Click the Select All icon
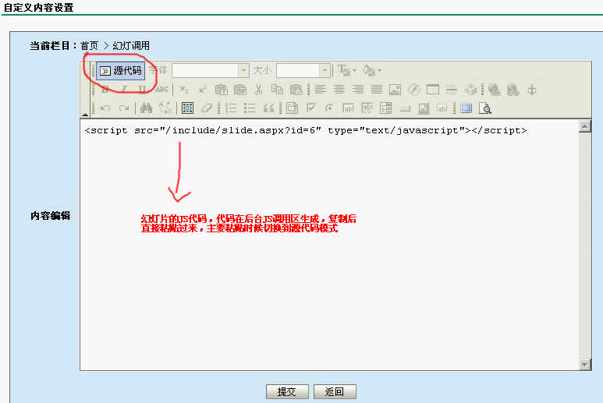 [187, 108]
